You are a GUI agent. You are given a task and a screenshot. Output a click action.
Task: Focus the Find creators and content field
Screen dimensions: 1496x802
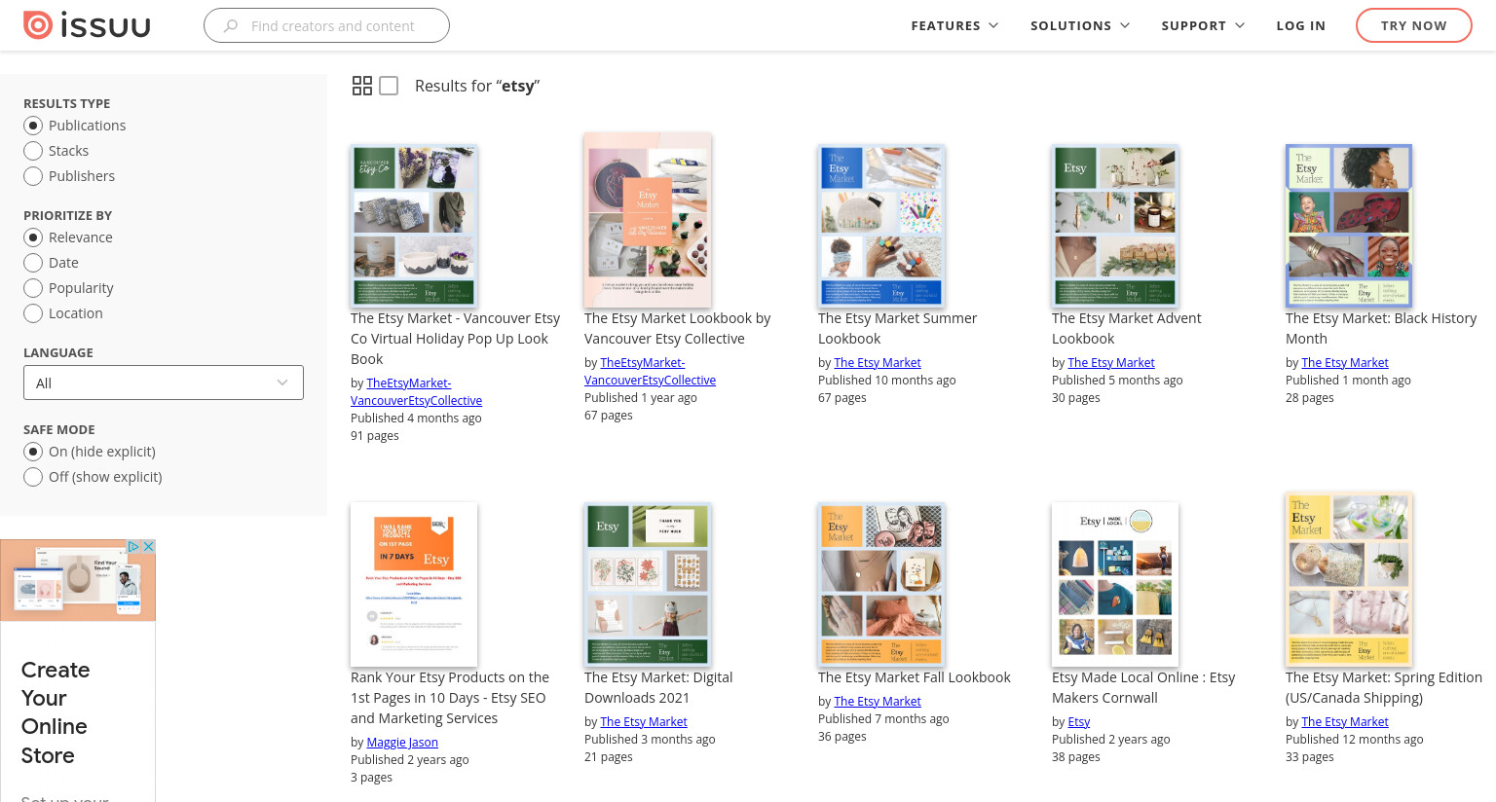click(326, 25)
